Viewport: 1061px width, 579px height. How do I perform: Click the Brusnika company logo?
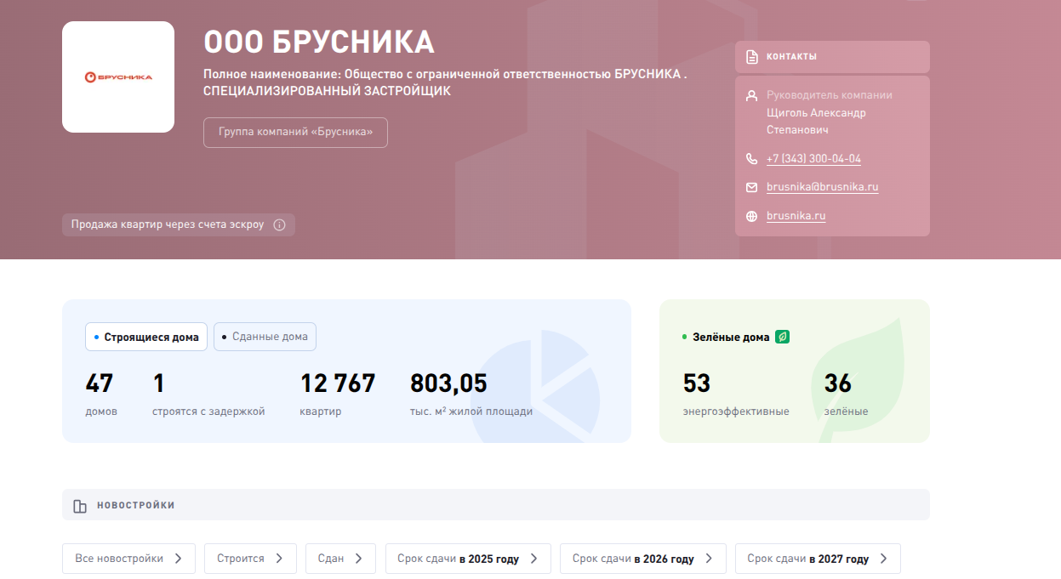point(118,77)
